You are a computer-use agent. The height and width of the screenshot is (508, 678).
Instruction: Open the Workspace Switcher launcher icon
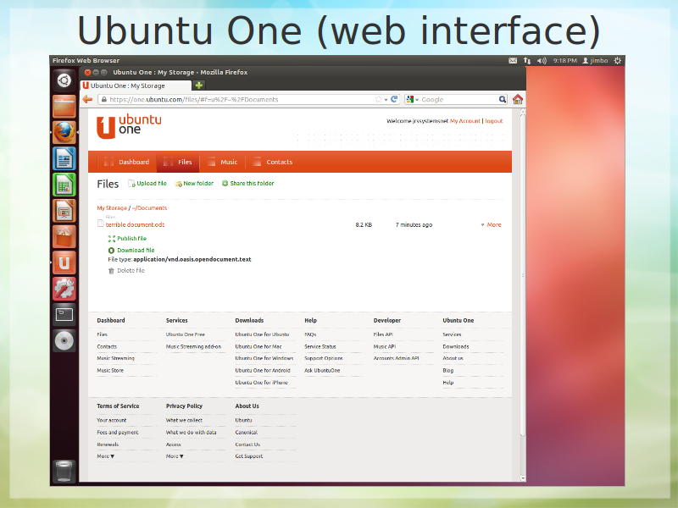click(x=64, y=314)
